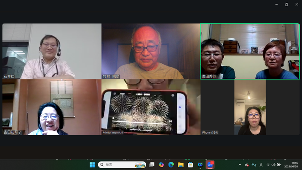Open the Webex app on the taskbar
This screenshot has width=302, height=170.
tap(200, 165)
